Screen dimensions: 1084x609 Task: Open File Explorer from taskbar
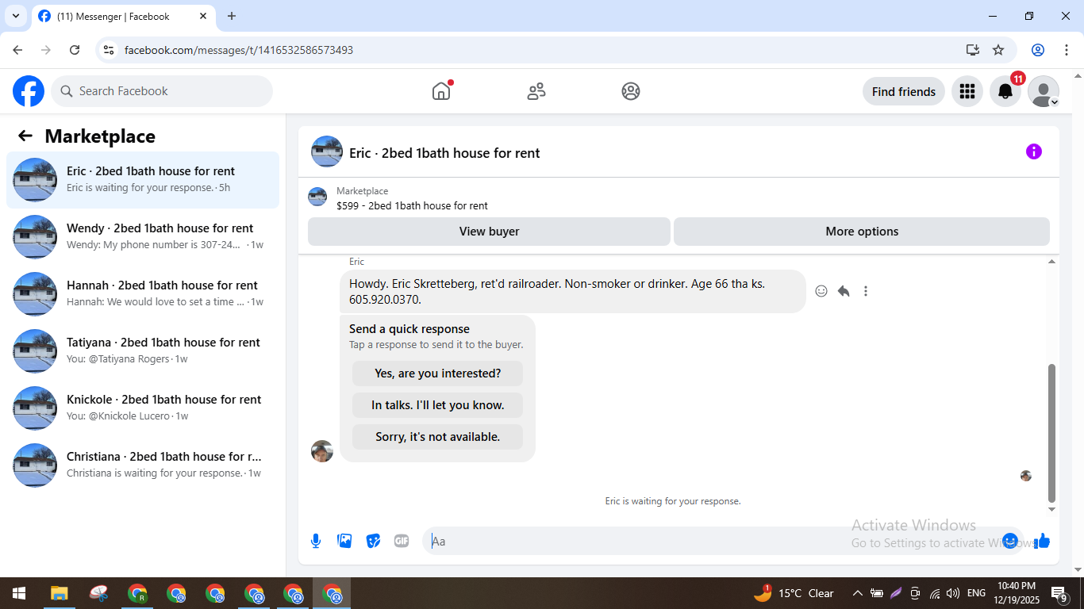click(60, 593)
